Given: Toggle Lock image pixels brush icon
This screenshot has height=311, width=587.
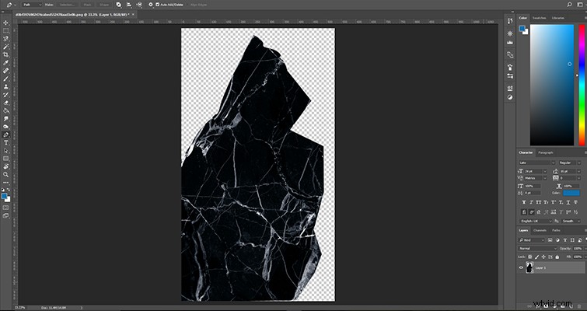Looking at the screenshot, I should tap(536, 257).
